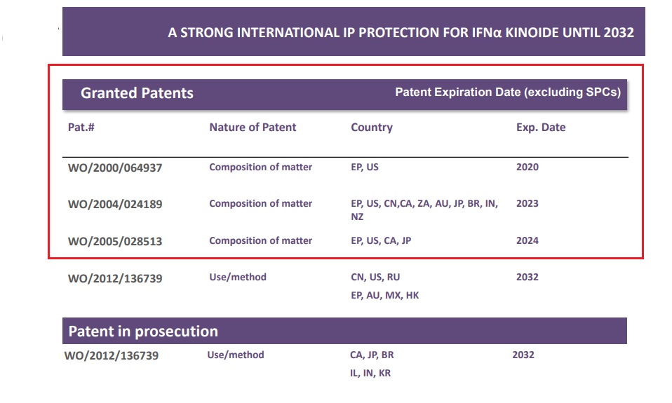Click the "Exp. Date" column header

click(541, 128)
